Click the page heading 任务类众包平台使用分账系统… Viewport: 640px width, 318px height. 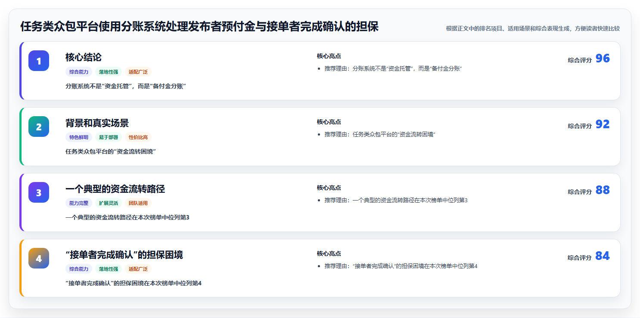(x=199, y=27)
